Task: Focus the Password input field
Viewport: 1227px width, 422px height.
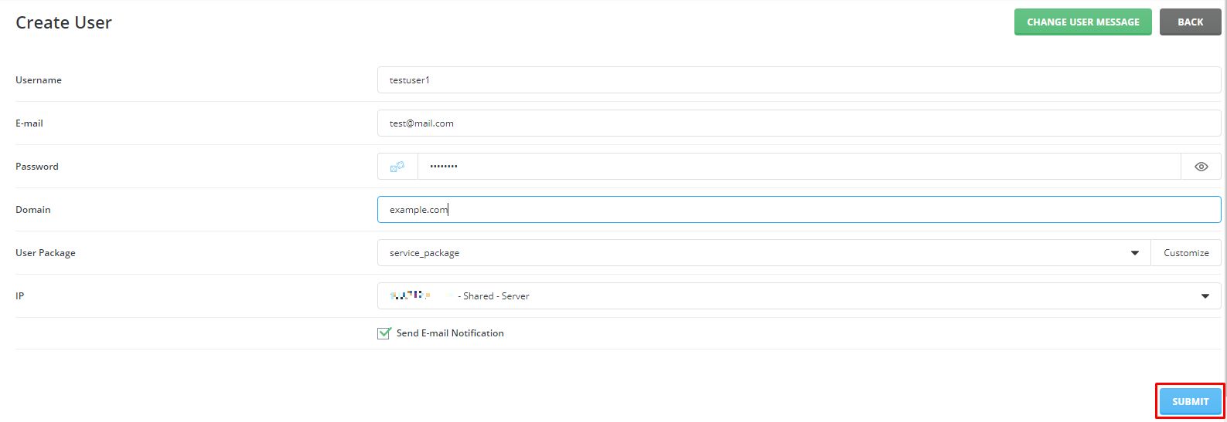Action: tap(799, 167)
